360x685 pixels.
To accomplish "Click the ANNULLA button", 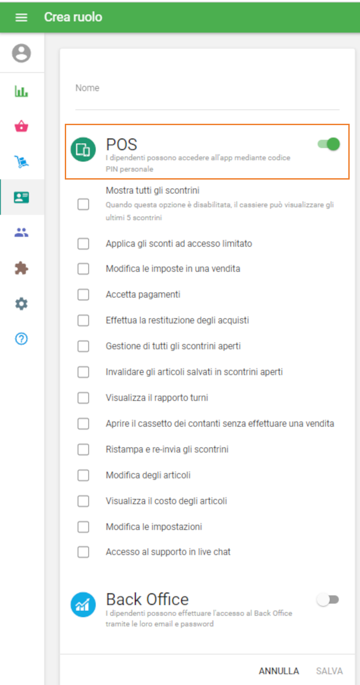I will (x=279, y=671).
